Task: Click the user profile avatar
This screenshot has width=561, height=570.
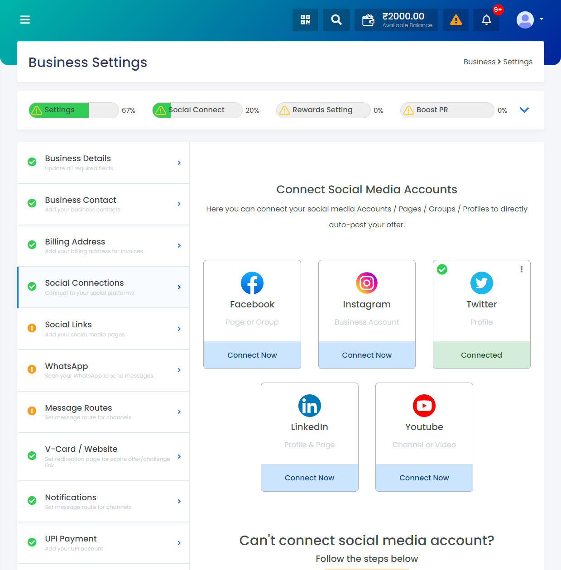Action: tap(525, 20)
